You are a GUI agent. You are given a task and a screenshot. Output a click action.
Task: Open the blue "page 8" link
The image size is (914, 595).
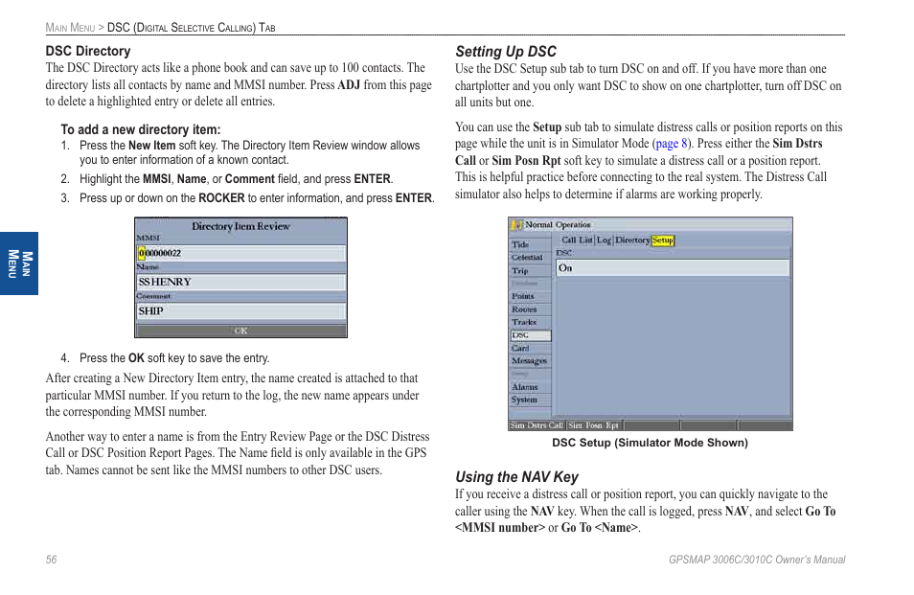[x=671, y=144]
